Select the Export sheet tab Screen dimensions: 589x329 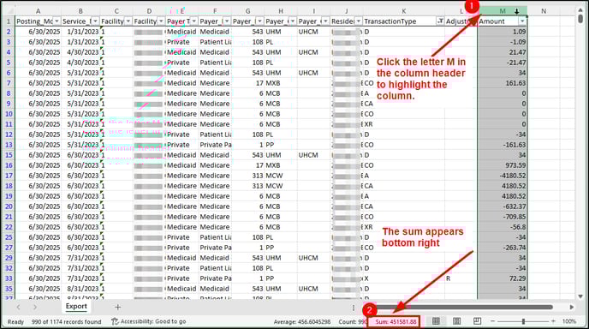[x=76, y=307]
